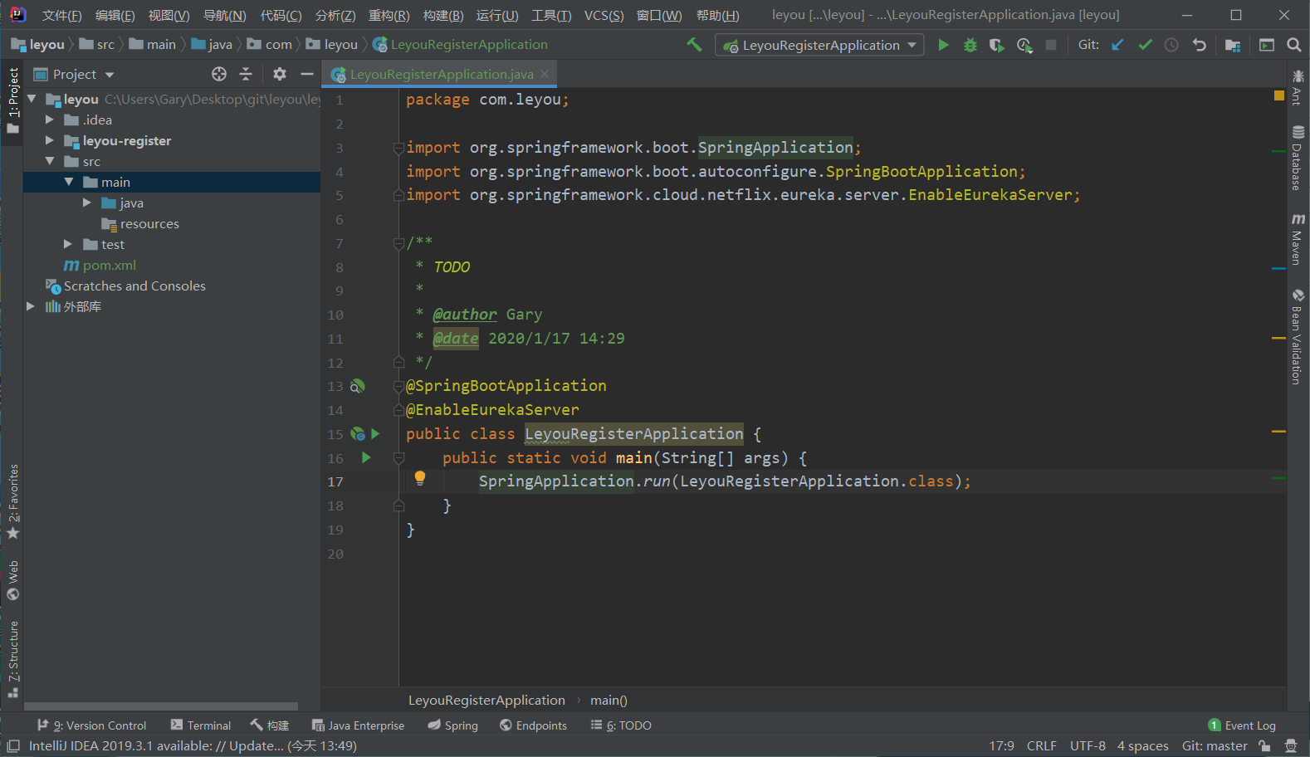Open the Endpoints tool window
1310x757 pixels.
pos(533,725)
